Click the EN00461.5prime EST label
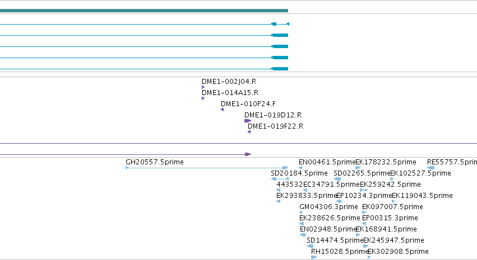The width and height of the screenshot is (477, 260). pos(327,162)
